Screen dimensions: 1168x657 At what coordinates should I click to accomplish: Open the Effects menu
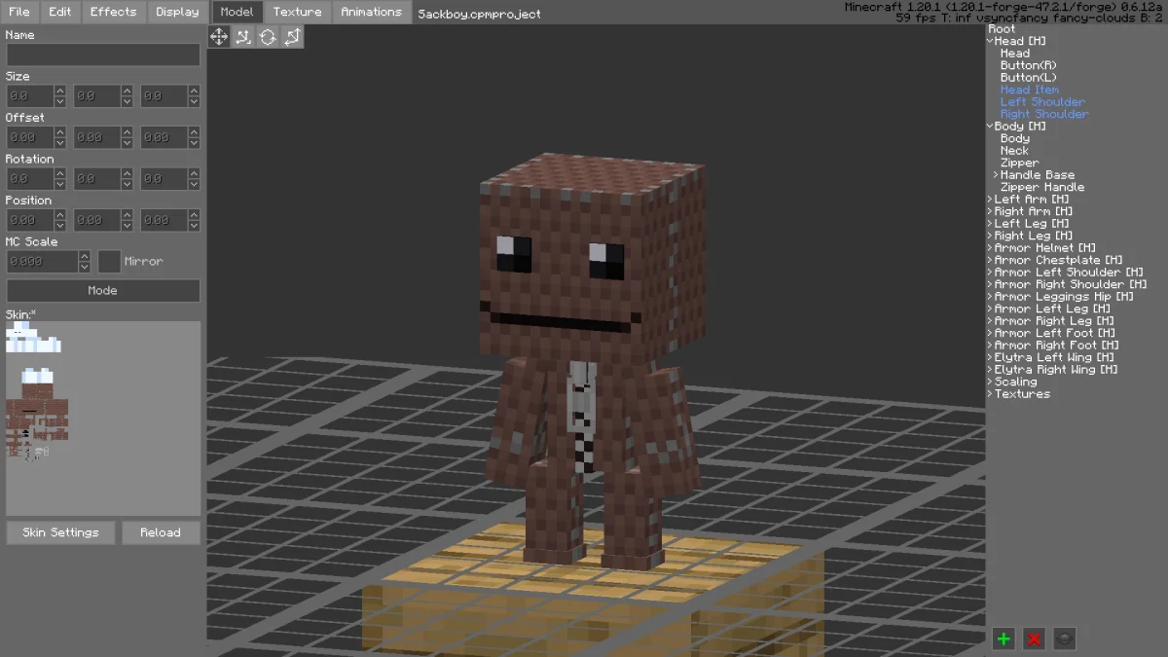114,12
